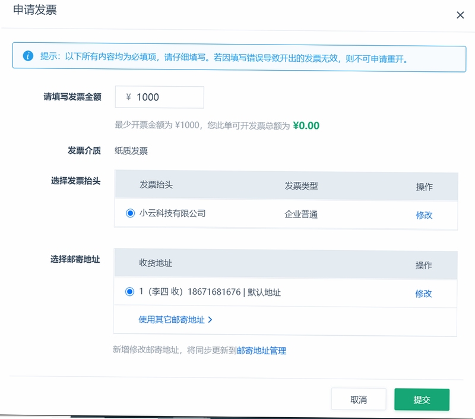Click the blue info icon in the tip banner
This screenshot has height=419, width=475.
click(28, 56)
